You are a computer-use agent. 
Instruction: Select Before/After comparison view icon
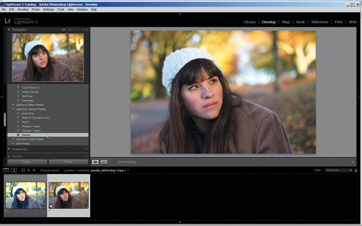click(104, 162)
